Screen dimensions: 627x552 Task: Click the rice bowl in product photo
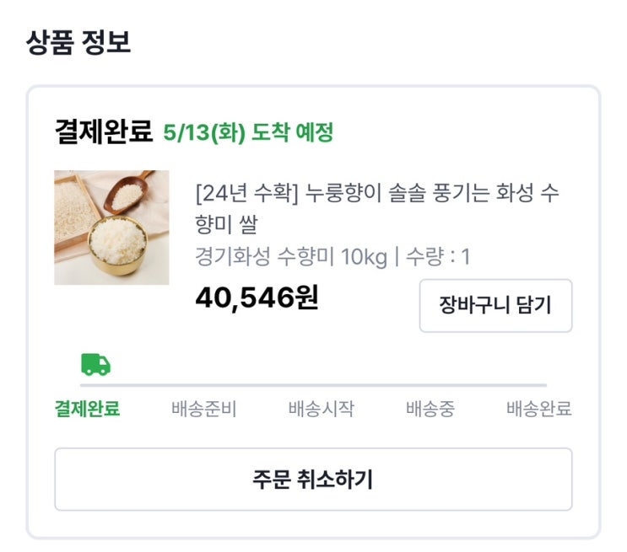(116, 247)
